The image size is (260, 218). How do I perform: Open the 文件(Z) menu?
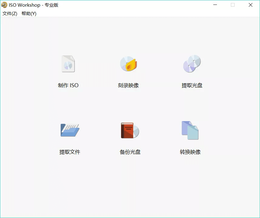[10, 14]
